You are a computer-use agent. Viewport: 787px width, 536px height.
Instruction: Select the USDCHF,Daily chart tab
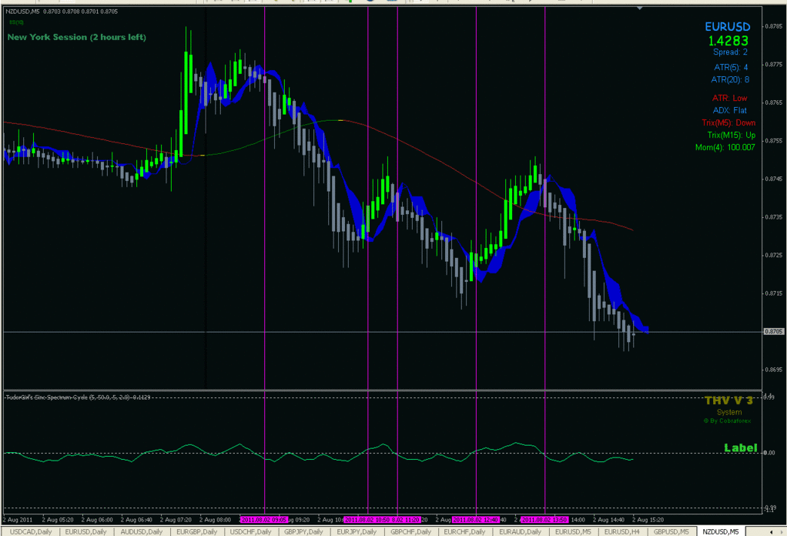coord(251,531)
